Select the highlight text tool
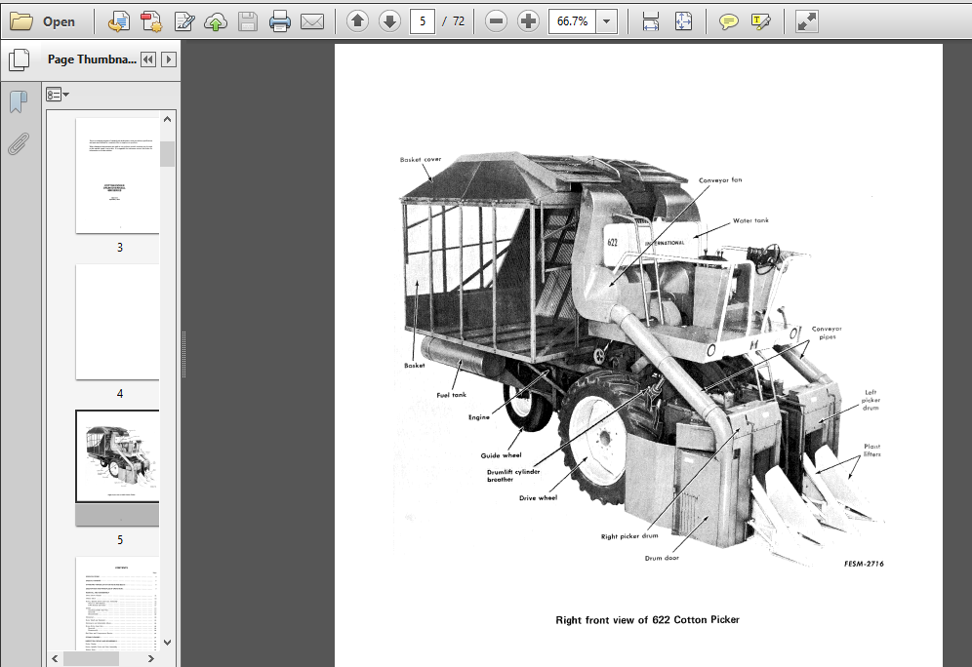 760,21
